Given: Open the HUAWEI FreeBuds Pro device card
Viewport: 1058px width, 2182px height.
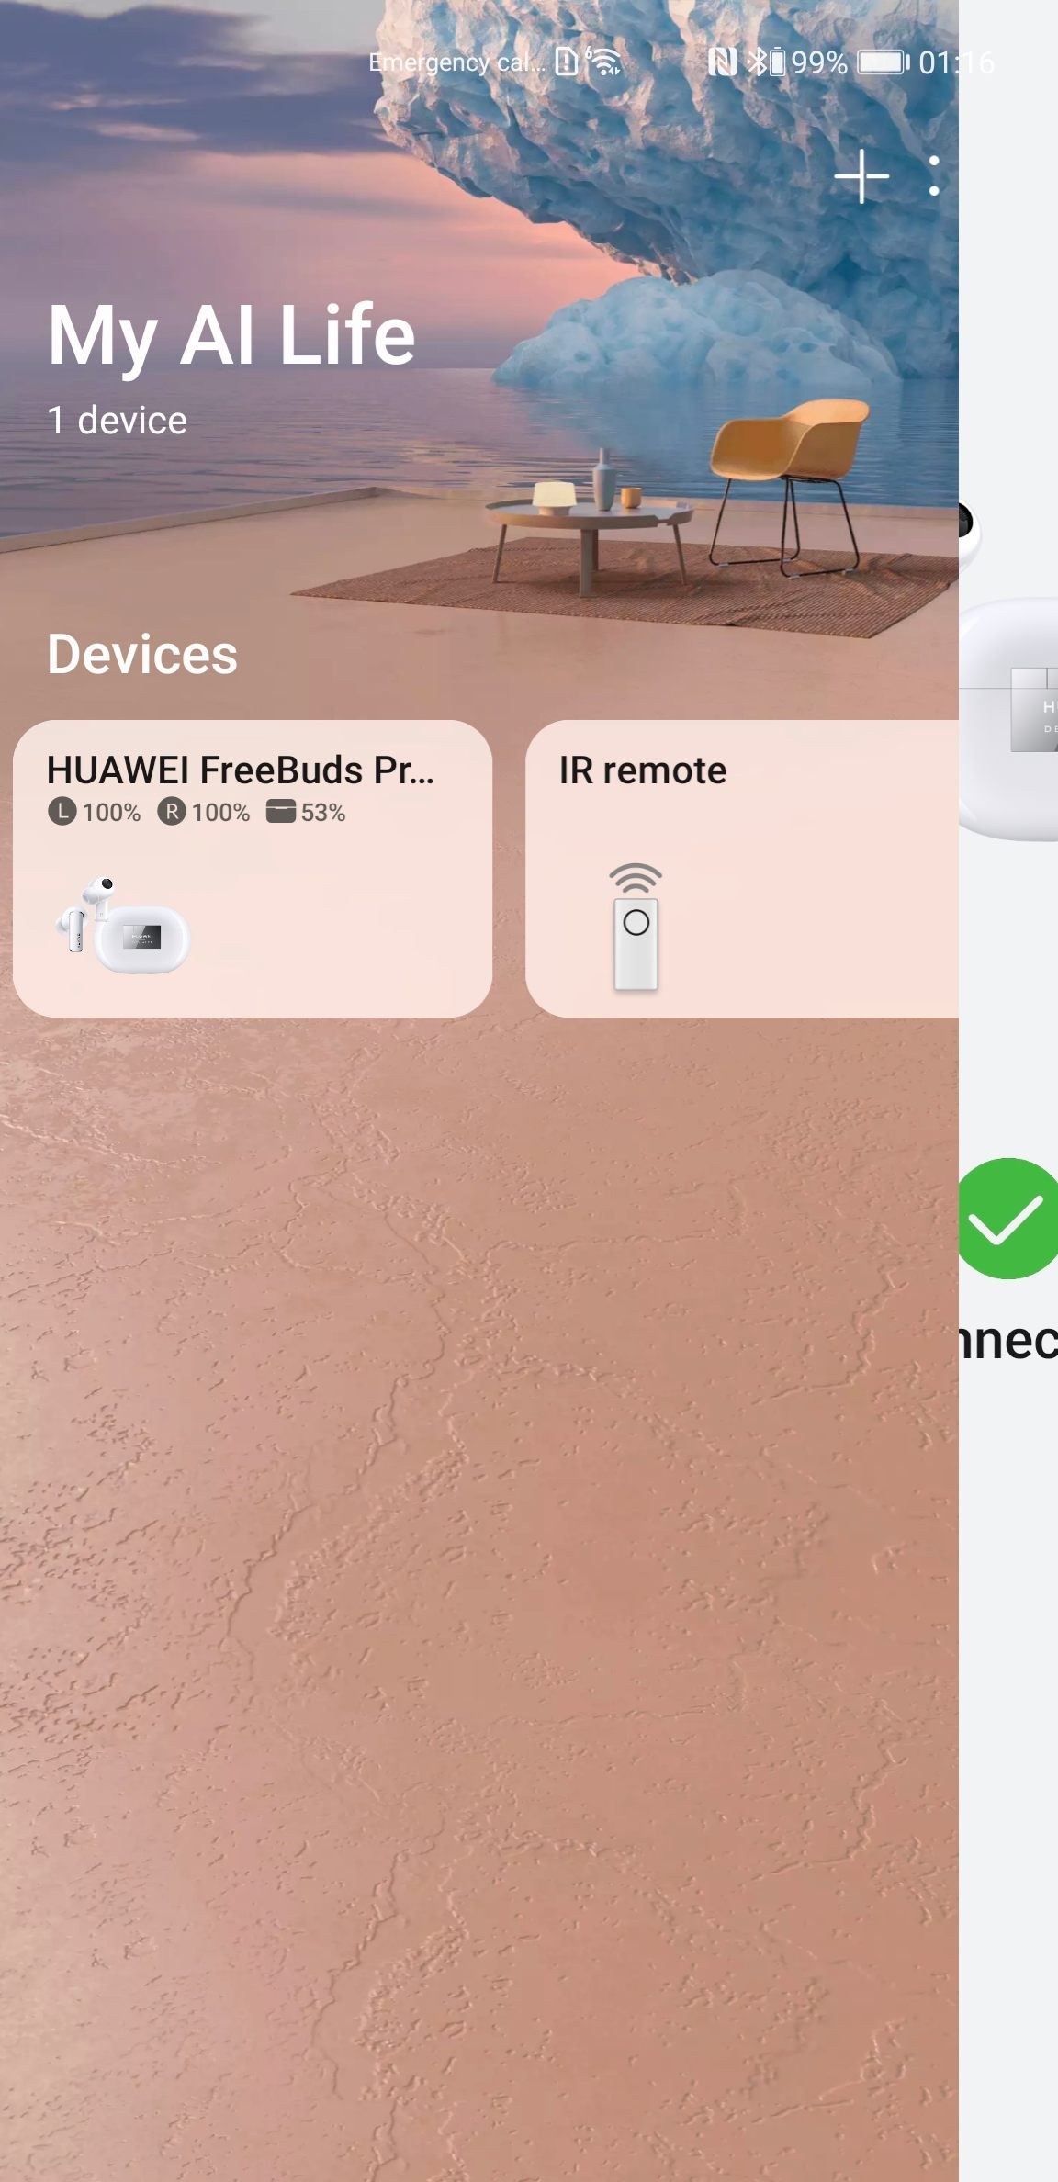Looking at the screenshot, I should point(253,868).
